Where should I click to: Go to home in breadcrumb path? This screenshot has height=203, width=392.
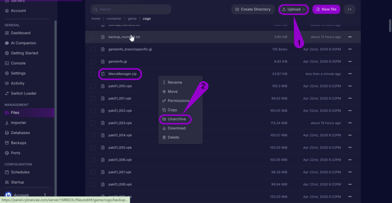click(96, 19)
